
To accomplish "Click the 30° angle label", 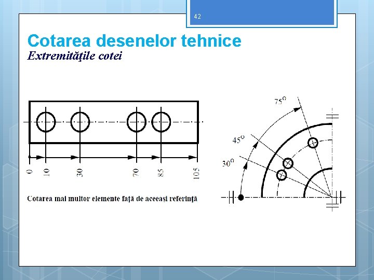I will pyautogui.click(x=228, y=163).
